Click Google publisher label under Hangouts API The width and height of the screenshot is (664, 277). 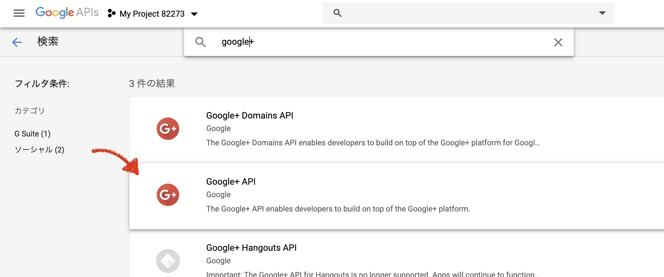pyautogui.click(x=218, y=261)
